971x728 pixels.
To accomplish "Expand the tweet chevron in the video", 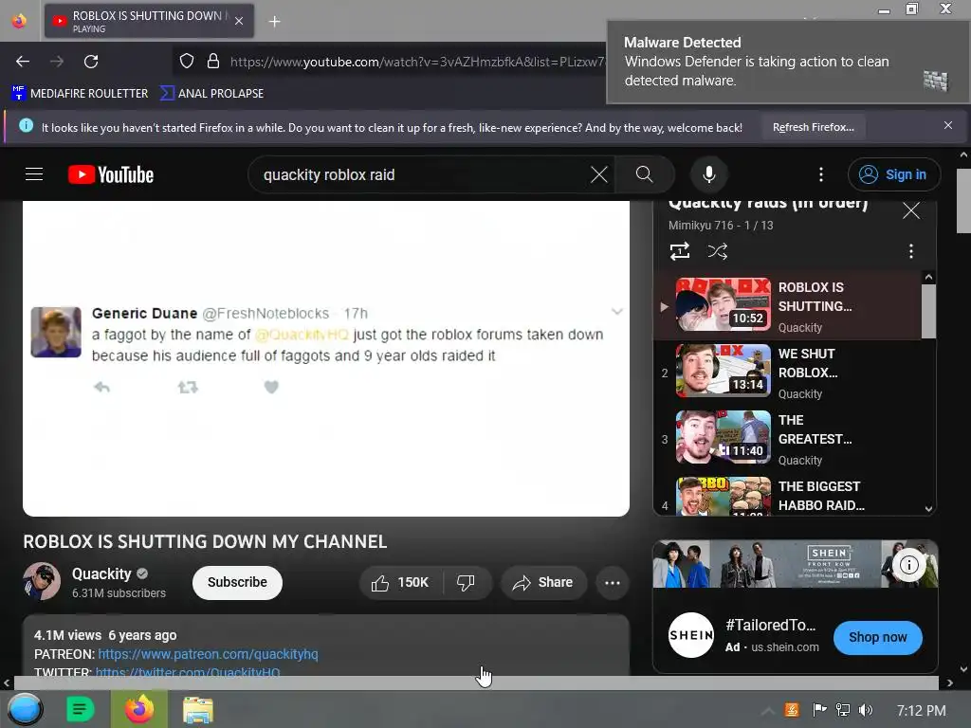I will point(616,311).
